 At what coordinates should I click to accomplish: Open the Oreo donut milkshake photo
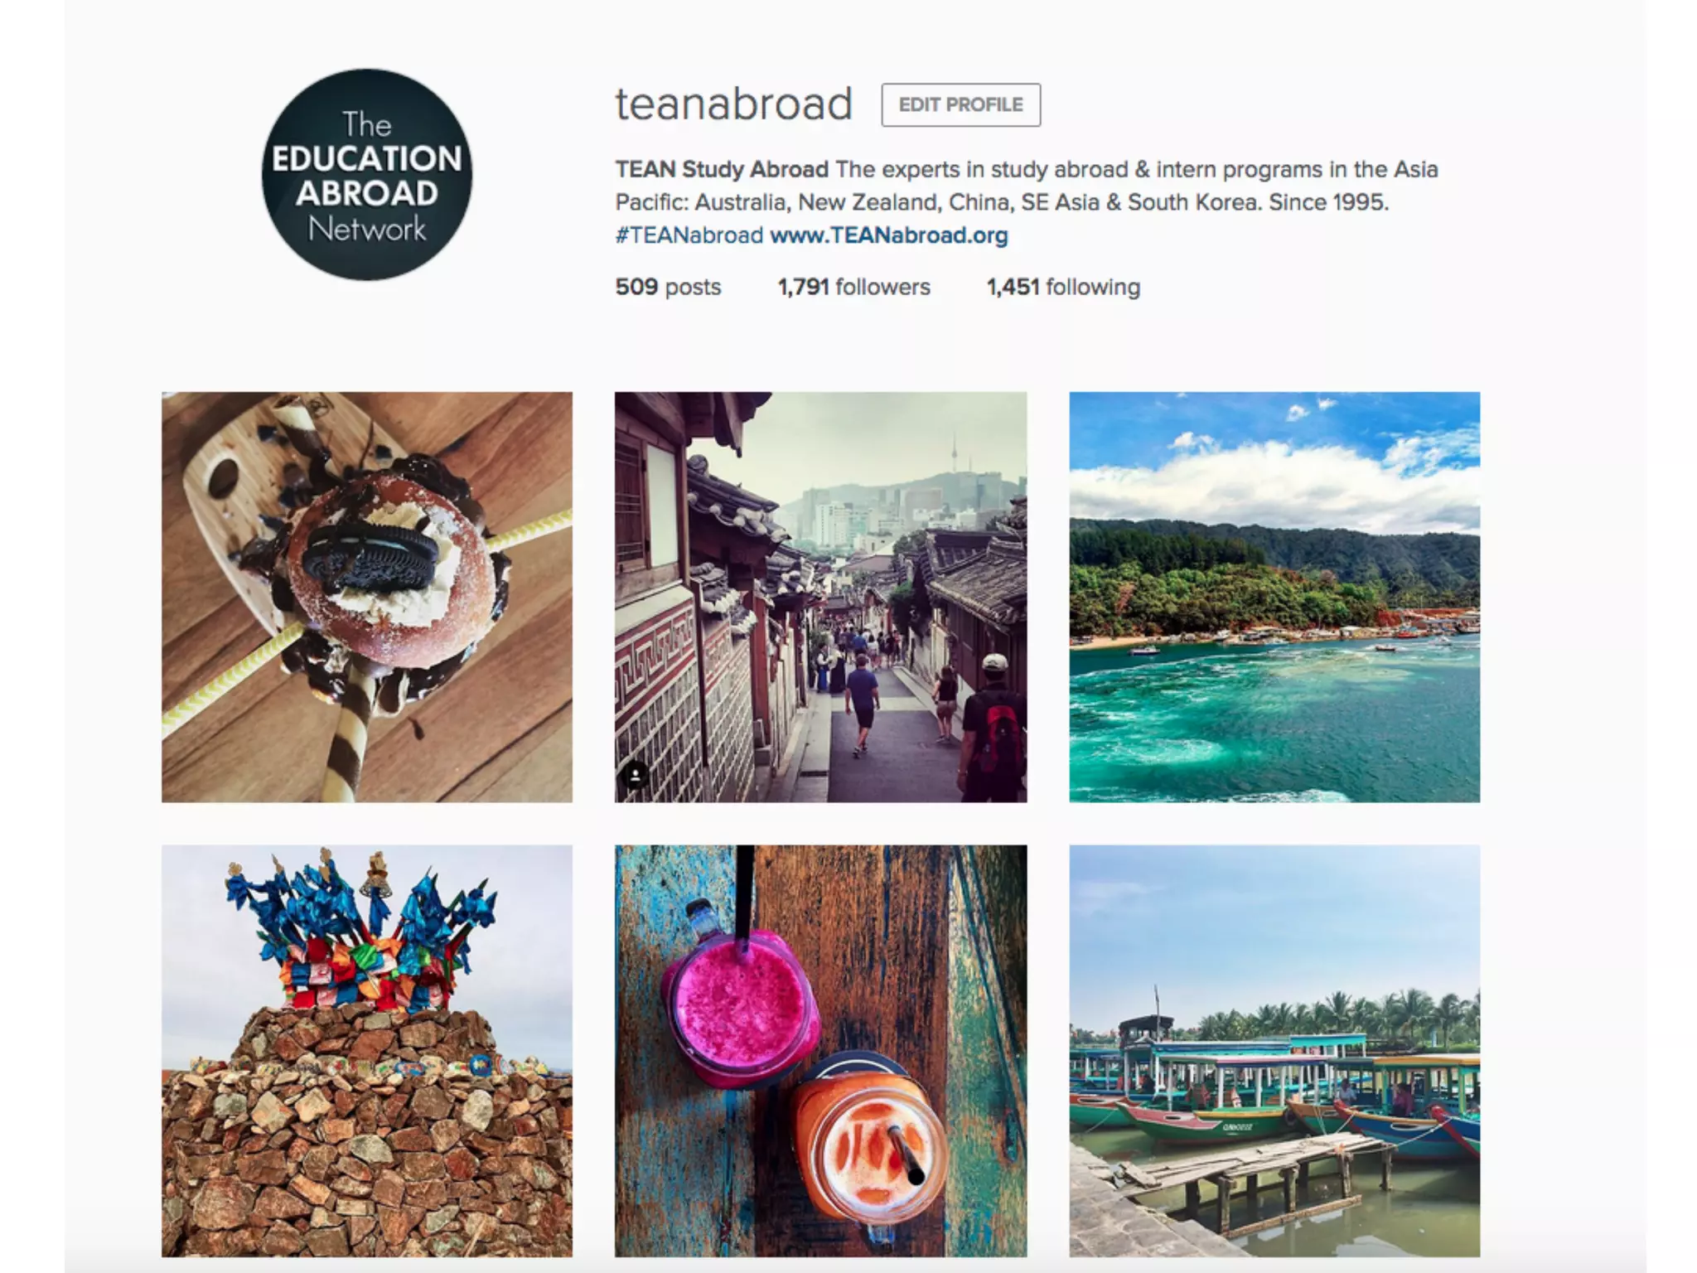pyautogui.click(x=367, y=597)
